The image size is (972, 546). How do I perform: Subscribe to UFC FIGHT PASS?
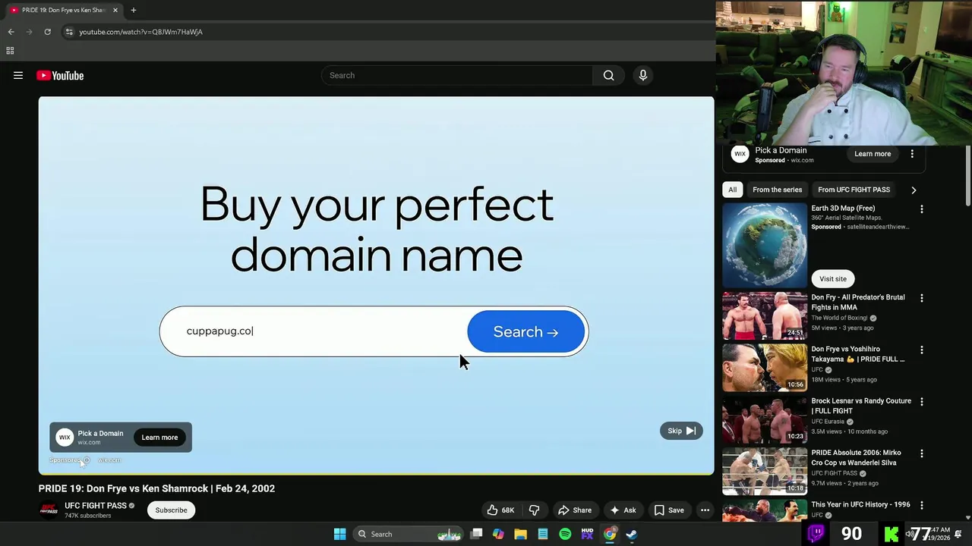[x=171, y=510]
